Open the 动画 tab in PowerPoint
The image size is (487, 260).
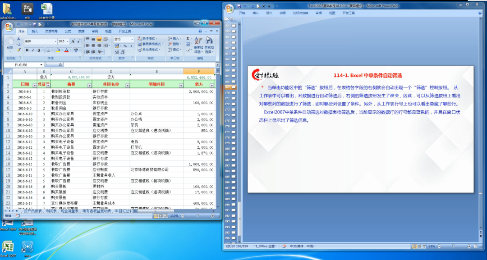(282, 13)
